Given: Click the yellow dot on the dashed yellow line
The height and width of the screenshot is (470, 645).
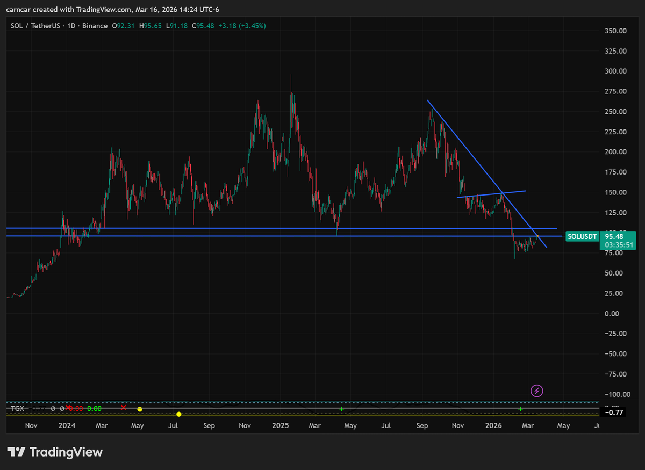Looking at the screenshot, I should [x=178, y=414].
